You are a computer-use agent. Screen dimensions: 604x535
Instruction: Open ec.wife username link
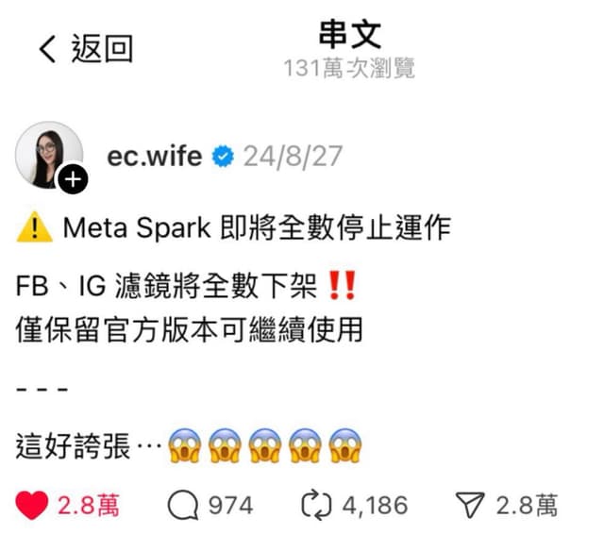click(155, 156)
